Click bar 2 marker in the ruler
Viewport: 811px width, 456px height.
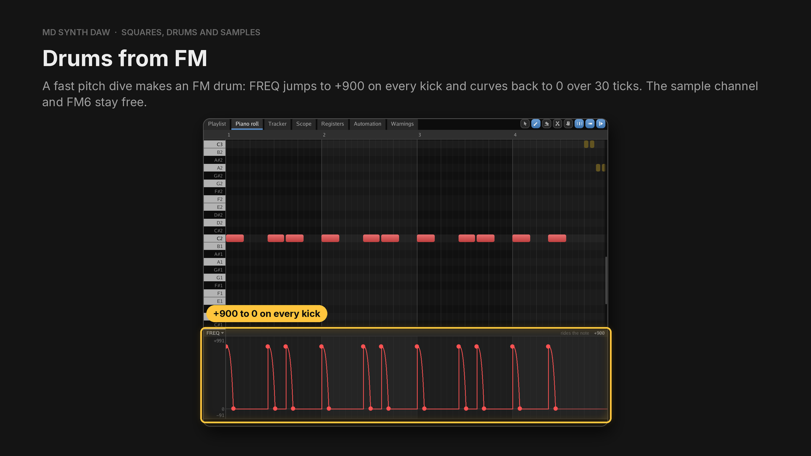(324, 135)
